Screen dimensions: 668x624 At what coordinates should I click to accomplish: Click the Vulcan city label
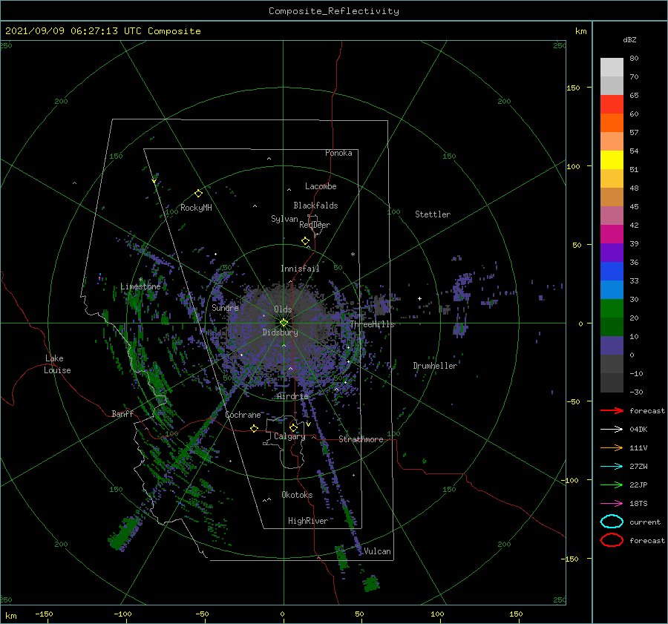[x=378, y=551]
